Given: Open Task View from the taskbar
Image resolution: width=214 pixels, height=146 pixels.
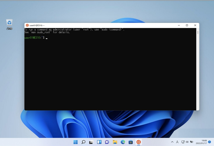Looking at the screenshot, I should point(91,142).
